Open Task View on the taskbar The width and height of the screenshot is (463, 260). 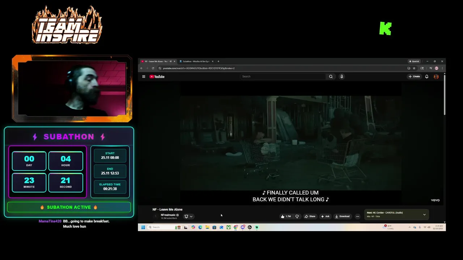186,227
